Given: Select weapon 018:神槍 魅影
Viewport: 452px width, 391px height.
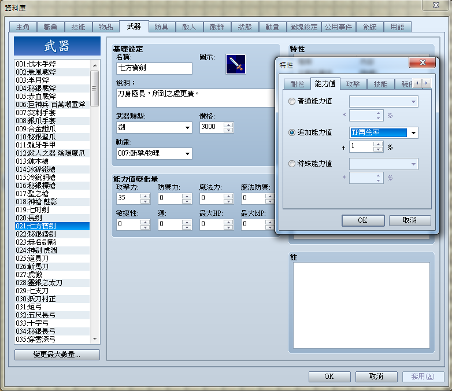Looking at the screenshot, I should pyautogui.click(x=52, y=202).
